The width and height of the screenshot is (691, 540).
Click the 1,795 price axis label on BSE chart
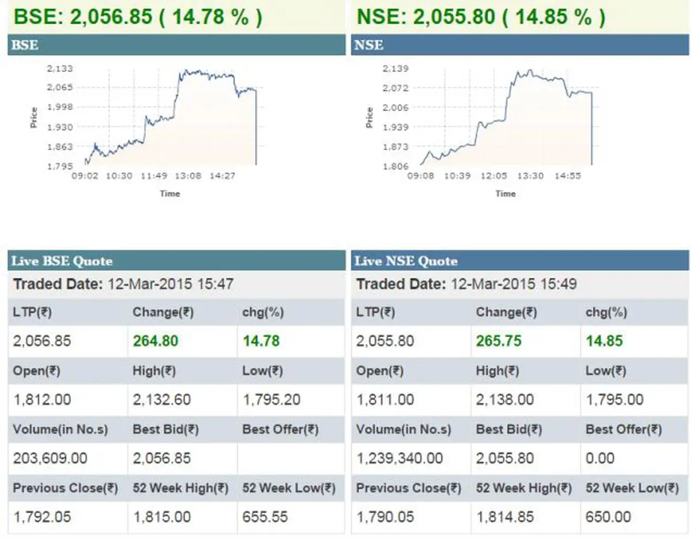[x=59, y=166]
